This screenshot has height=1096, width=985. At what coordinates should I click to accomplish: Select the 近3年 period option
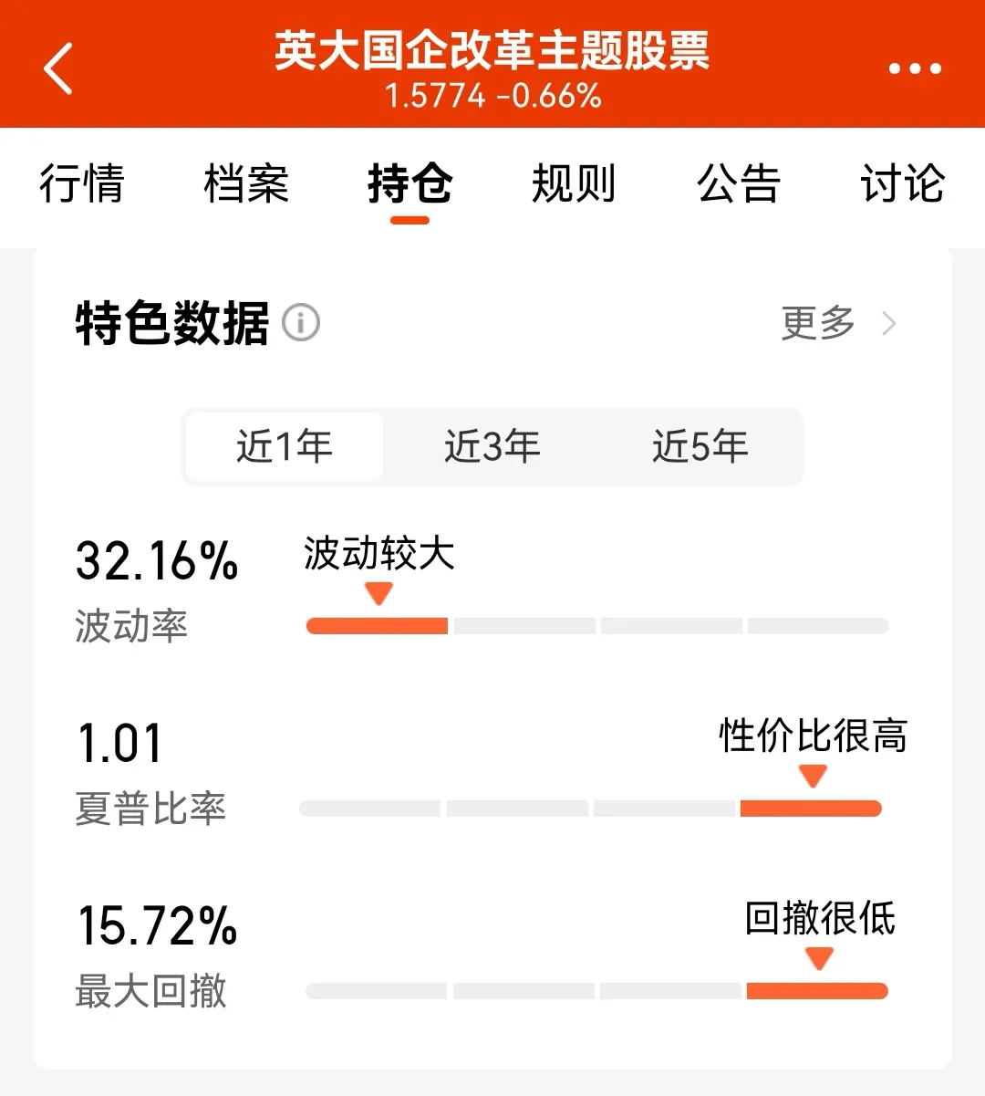point(493,446)
